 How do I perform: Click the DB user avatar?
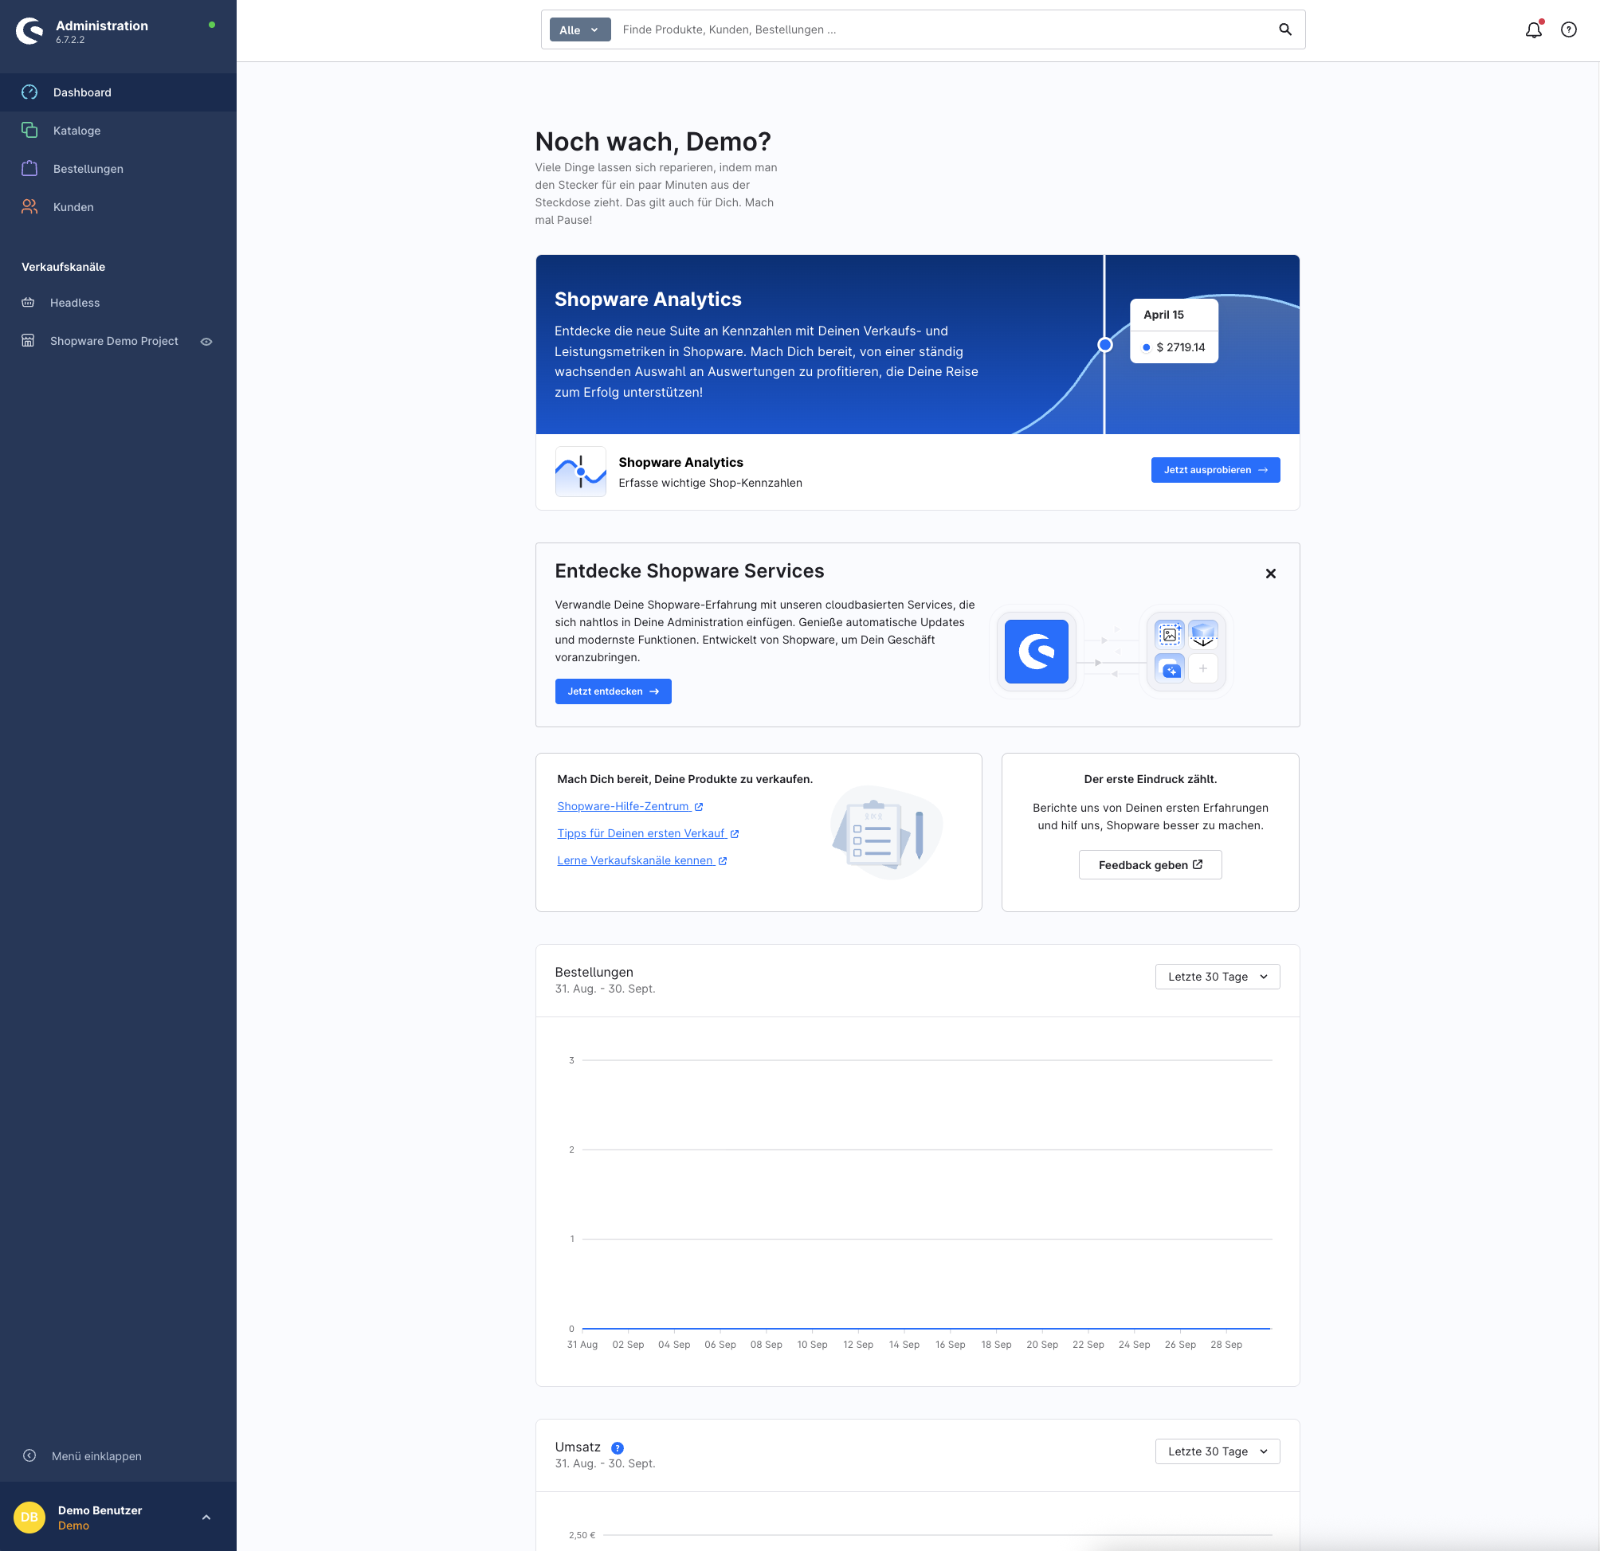point(29,1517)
